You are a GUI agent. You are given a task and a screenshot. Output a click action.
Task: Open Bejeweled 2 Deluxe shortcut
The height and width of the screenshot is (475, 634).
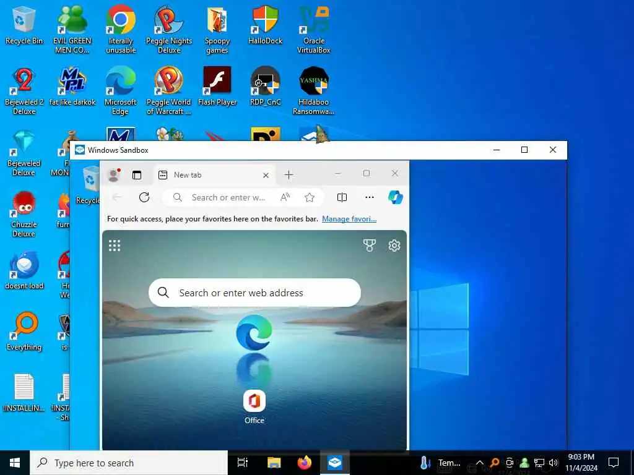[24, 91]
